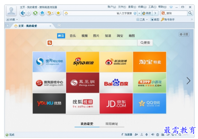Click the download arrow status icon
The height and width of the screenshot is (139, 198).
(x=146, y=135)
